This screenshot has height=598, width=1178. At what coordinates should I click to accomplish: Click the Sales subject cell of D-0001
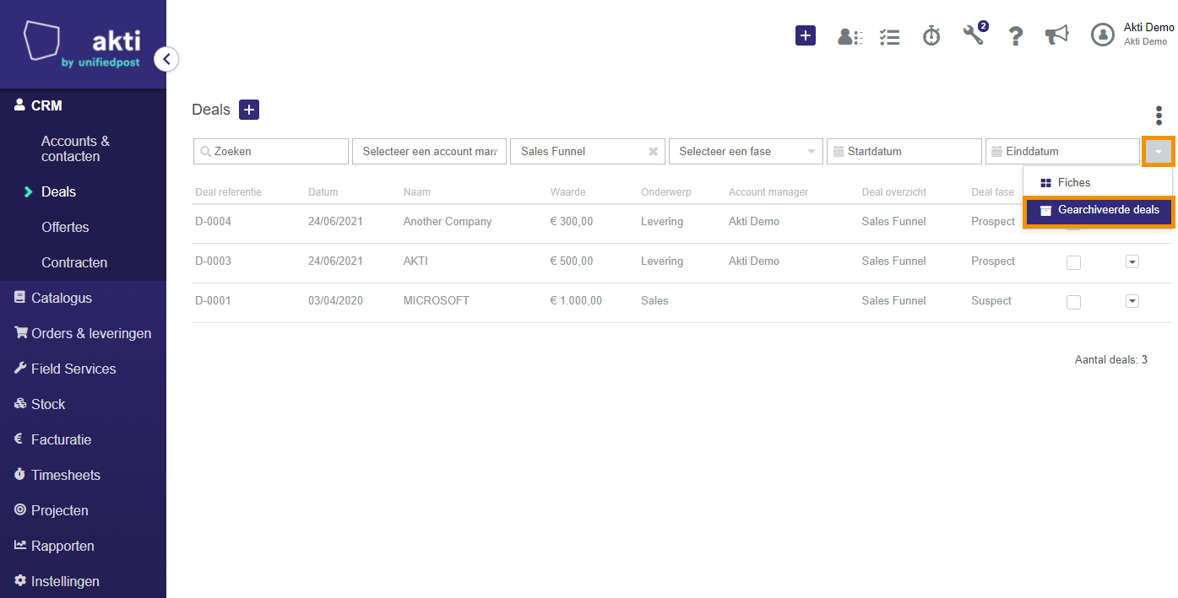pyautogui.click(x=654, y=301)
